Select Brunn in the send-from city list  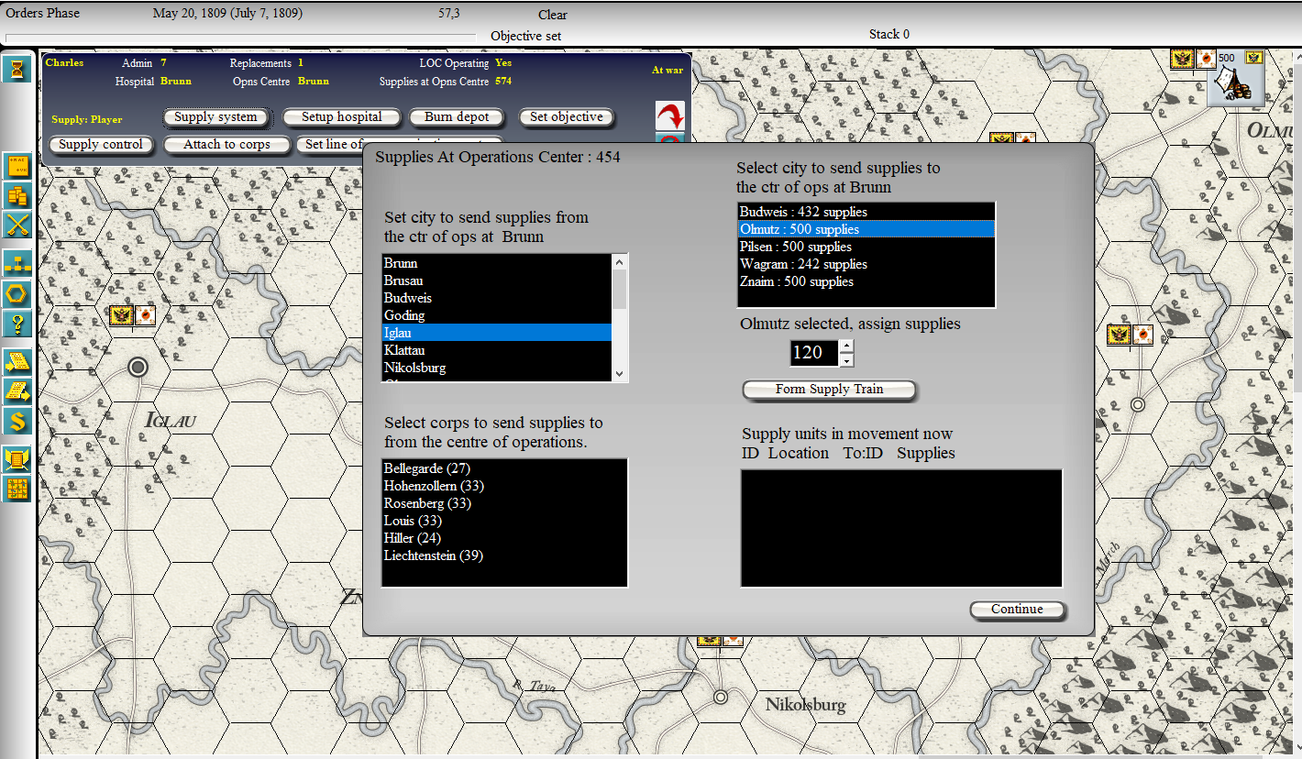click(x=497, y=263)
